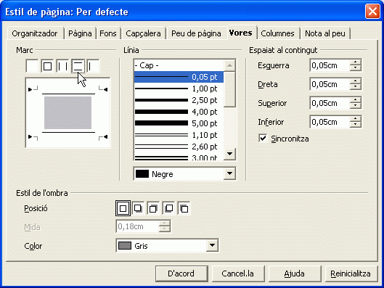The image size is (384, 288).
Task: Apply the all-four-borders box preset
Action: pyautogui.click(x=47, y=66)
